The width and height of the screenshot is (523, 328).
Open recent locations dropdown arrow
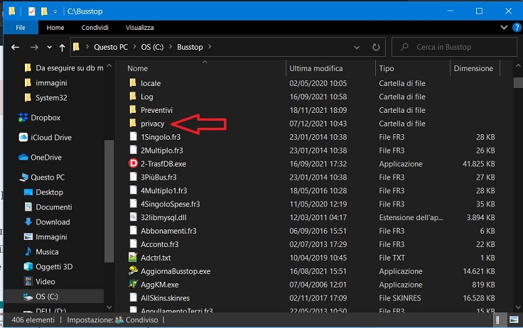[49, 48]
